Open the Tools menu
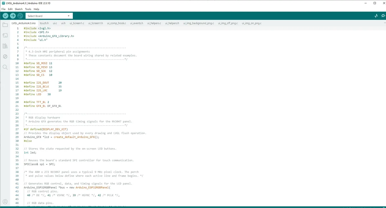Image resolution: width=386 pixels, height=208 pixels. tap(28, 9)
